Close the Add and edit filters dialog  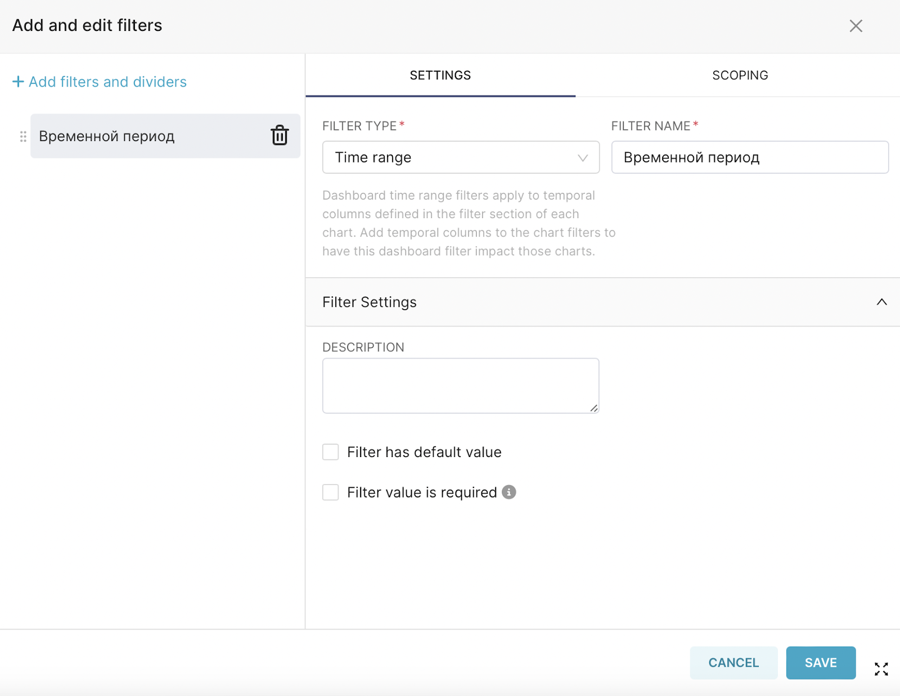[x=856, y=26]
